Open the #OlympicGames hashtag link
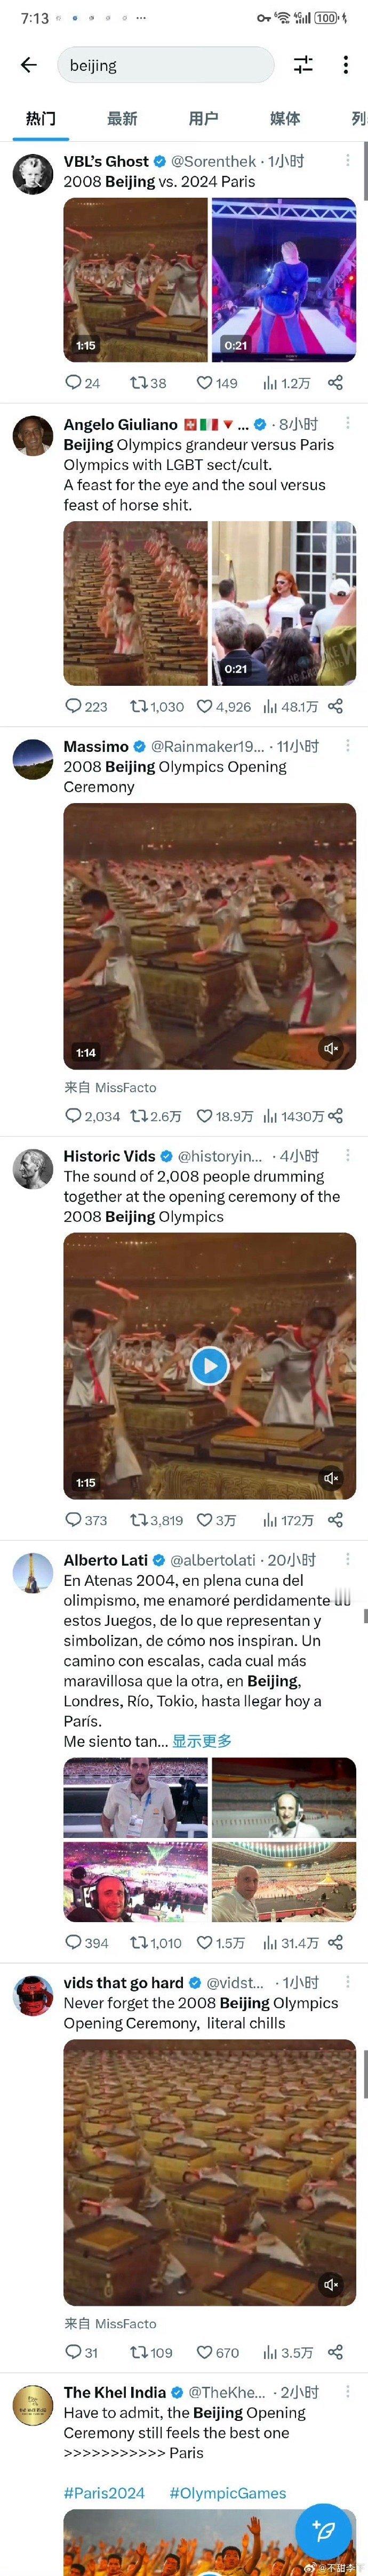Viewport: 368px width, 2576px height. point(228,2493)
